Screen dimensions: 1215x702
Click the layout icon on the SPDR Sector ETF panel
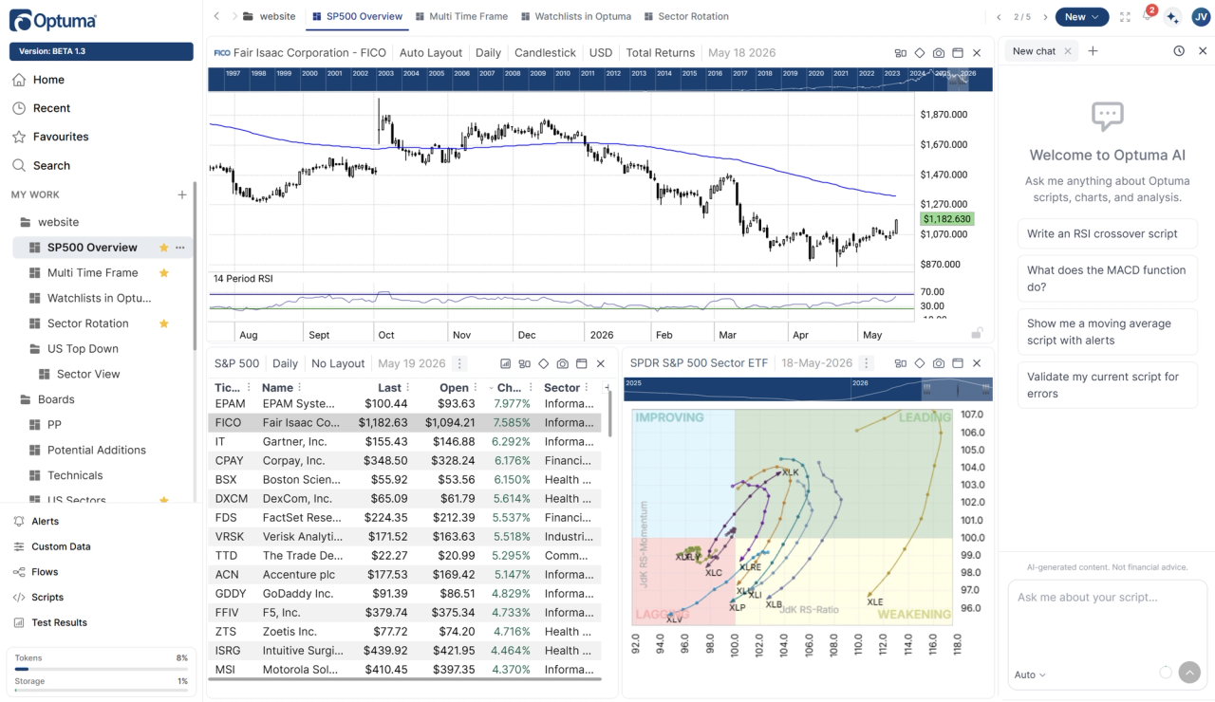click(900, 363)
